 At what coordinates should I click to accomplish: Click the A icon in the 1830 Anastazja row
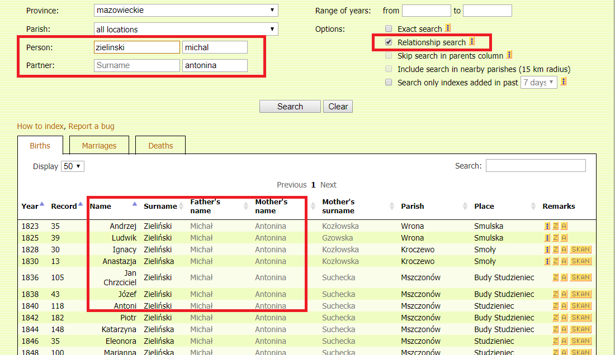(564, 261)
